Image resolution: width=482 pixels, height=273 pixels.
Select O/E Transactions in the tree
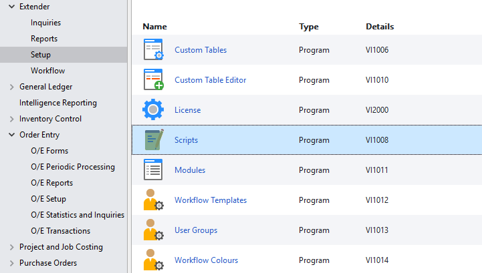point(61,231)
